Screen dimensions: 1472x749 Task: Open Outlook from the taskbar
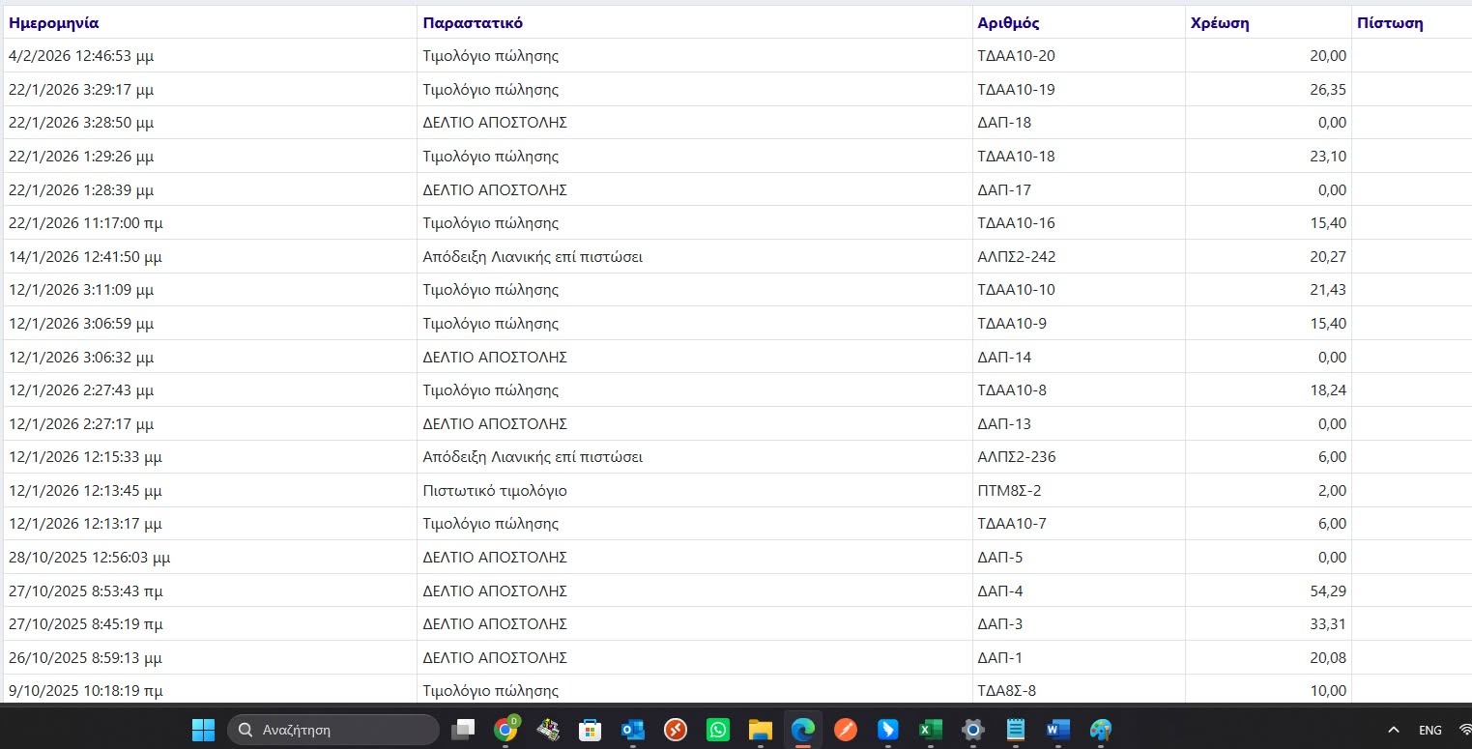click(x=633, y=730)
